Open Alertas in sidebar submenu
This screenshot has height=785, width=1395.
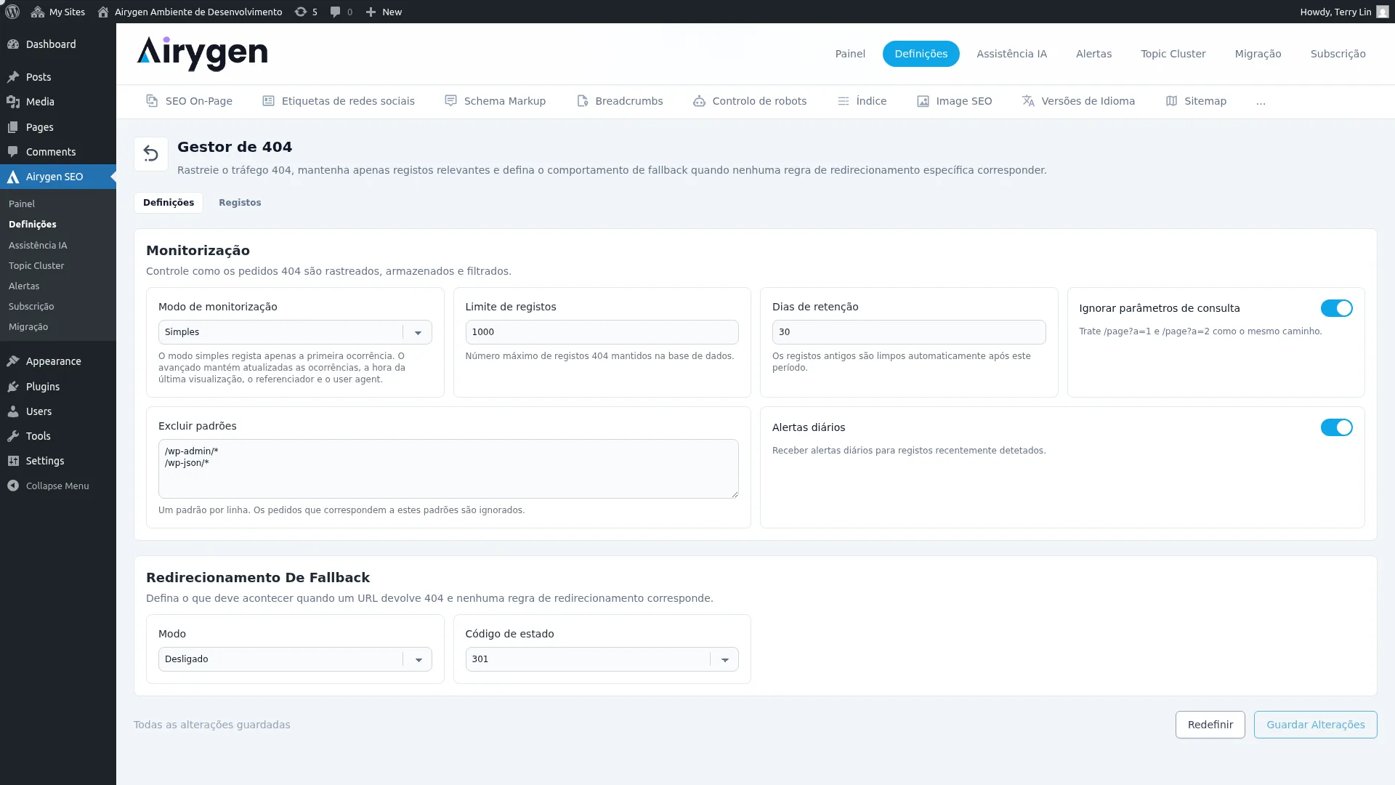point(24,286)
